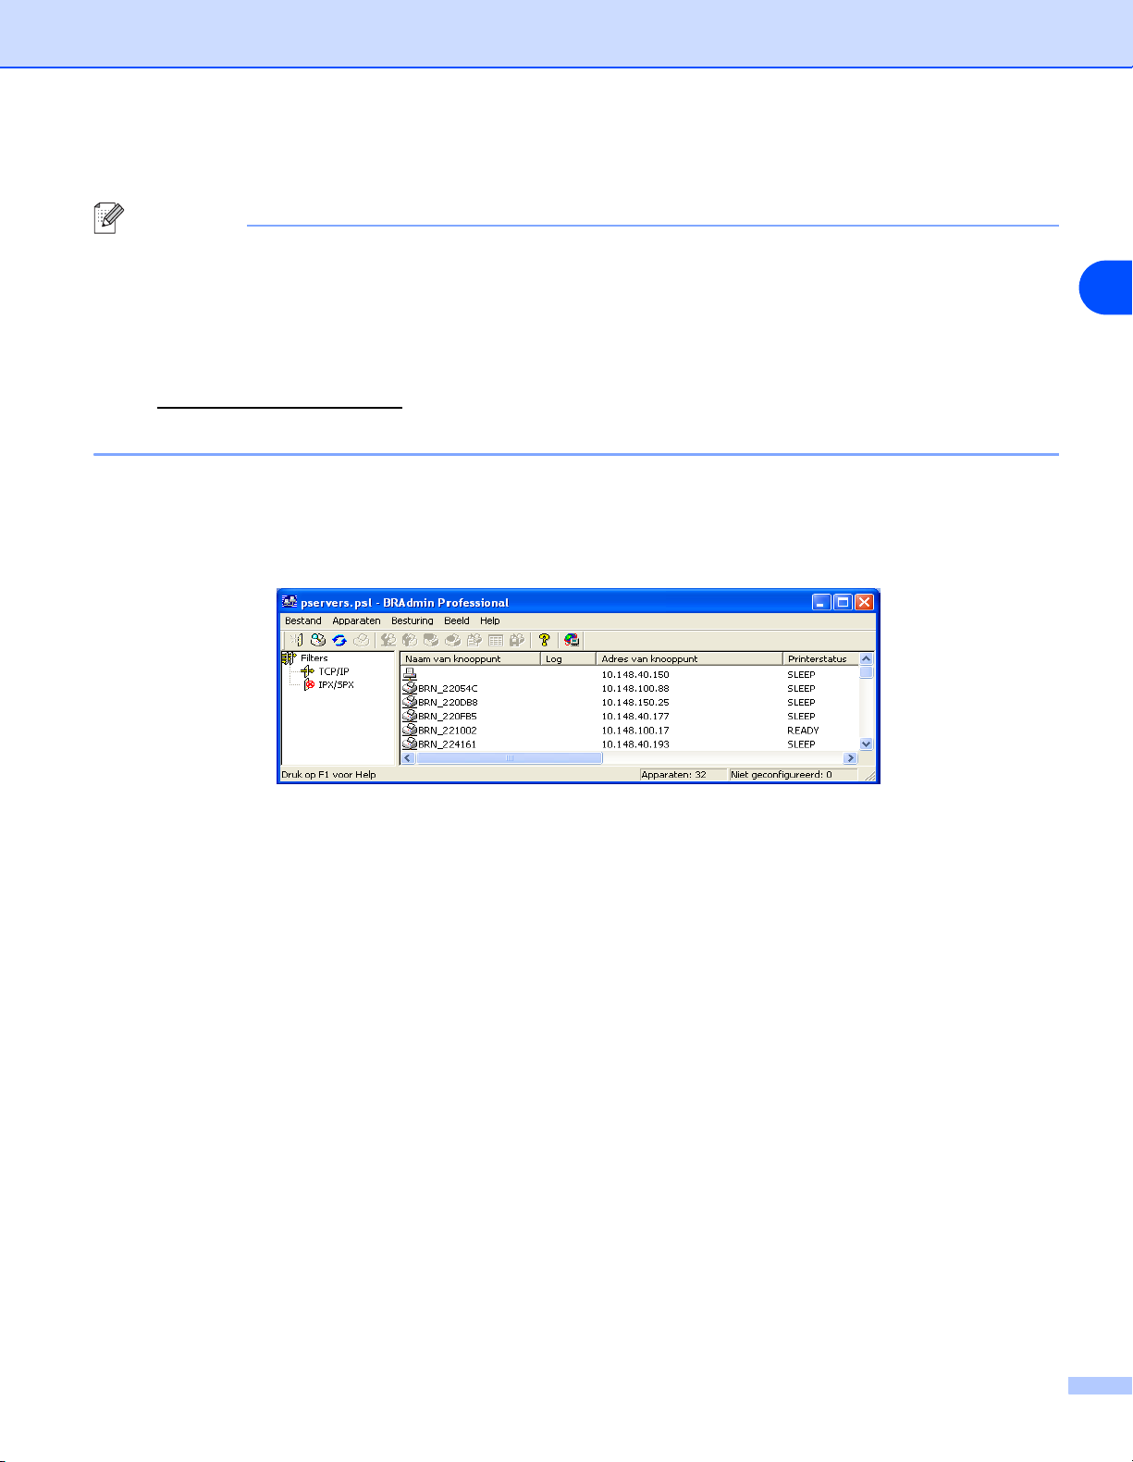Image resolution: width=1133 pixels, height=1462 pixels.
Task: Sort by Log column header
Action: pos(568,659)
